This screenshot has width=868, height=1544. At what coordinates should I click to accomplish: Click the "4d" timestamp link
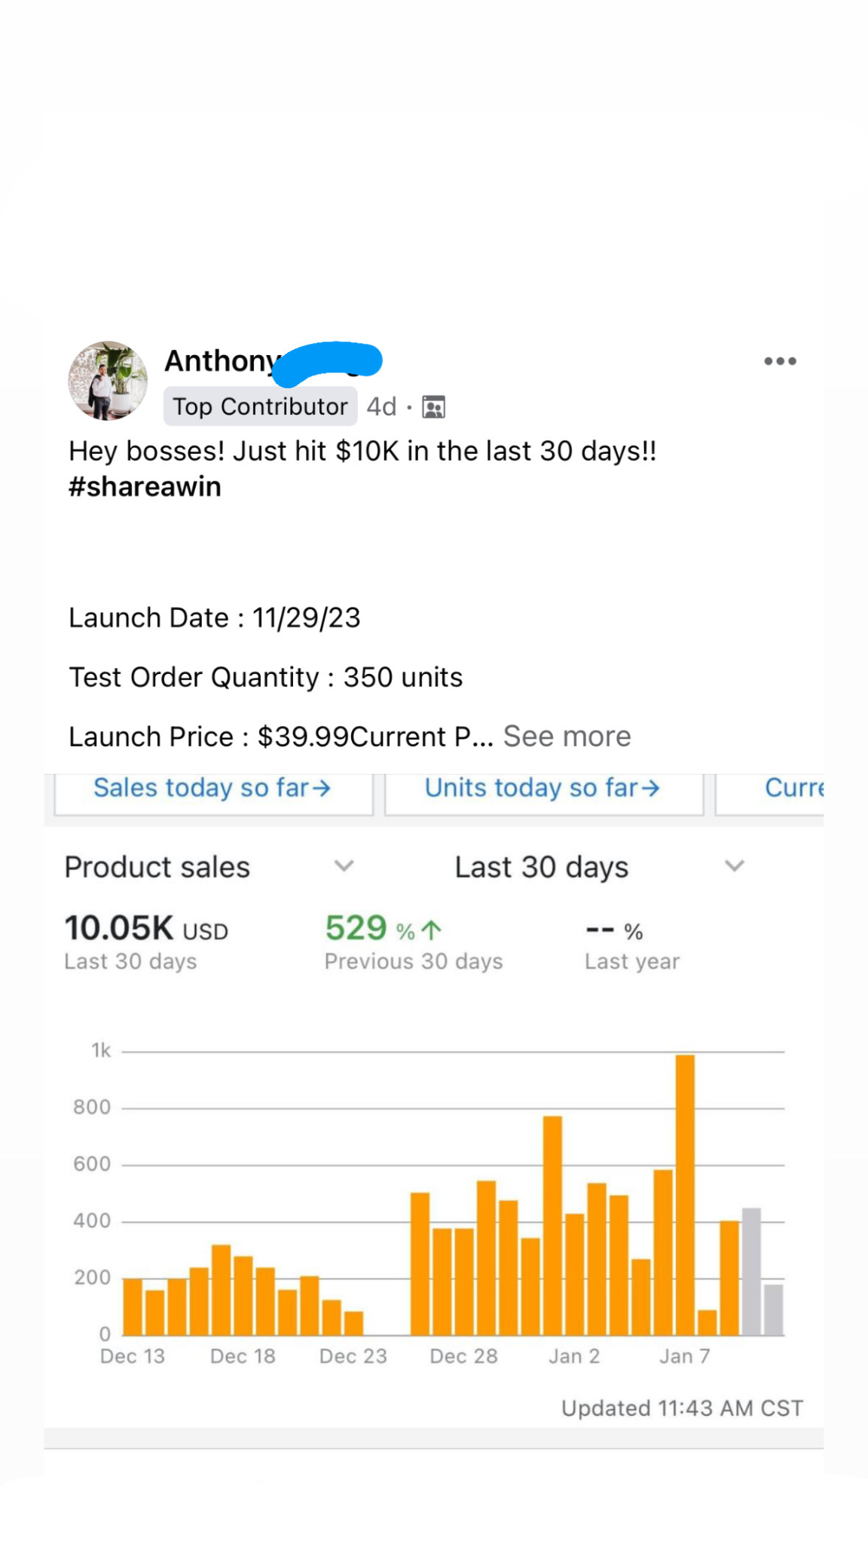381,406
